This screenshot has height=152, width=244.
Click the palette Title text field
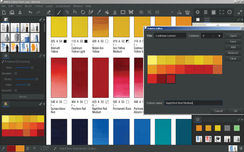(170, 36)
